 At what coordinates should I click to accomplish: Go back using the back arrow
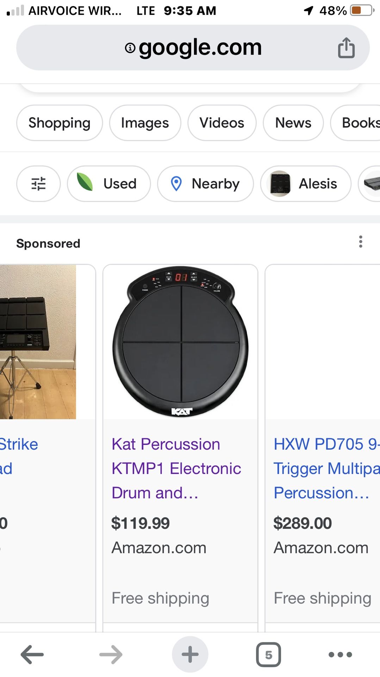point(32,655)
